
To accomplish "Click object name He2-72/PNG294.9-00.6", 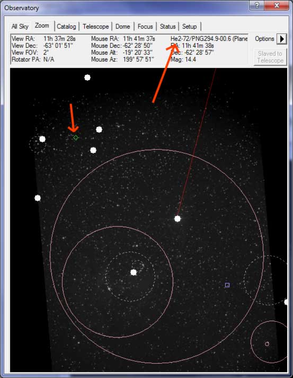I will tap(201, 39).
